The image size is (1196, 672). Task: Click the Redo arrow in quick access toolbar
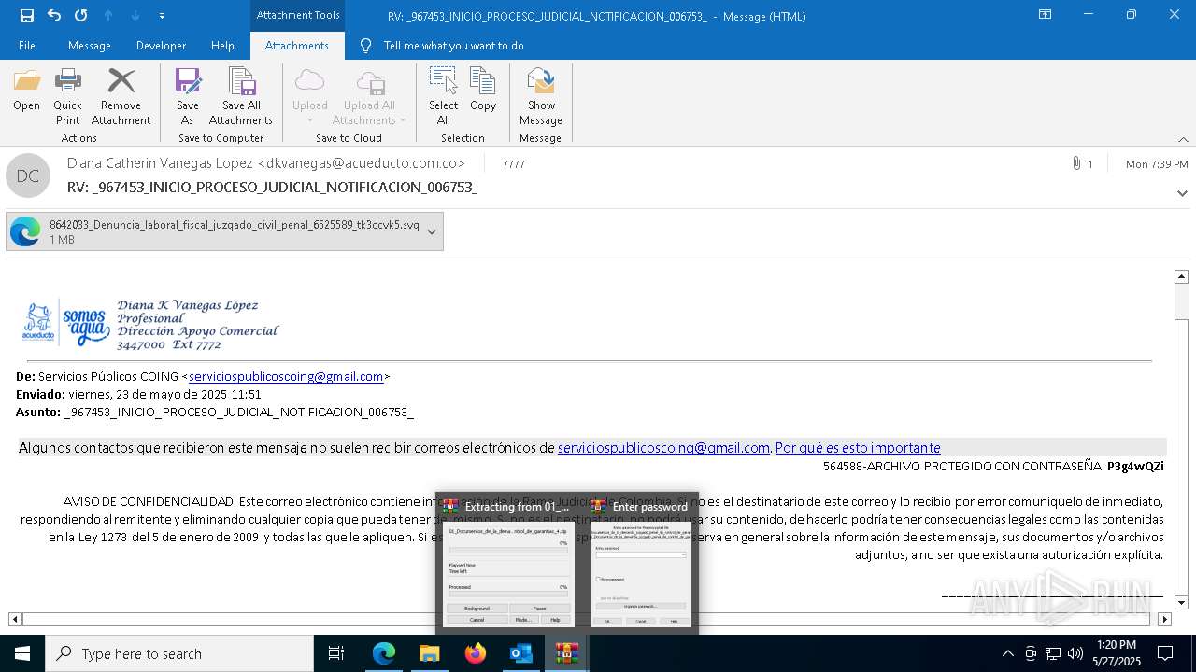(80, 15)
